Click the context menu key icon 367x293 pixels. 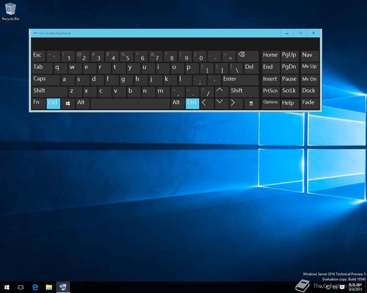(251, 104)
